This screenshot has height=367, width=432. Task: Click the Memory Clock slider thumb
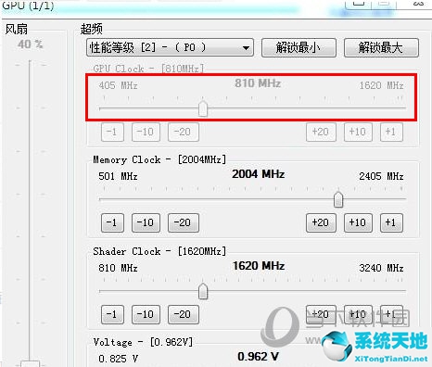pyautogui.click(x=338, y=199)
